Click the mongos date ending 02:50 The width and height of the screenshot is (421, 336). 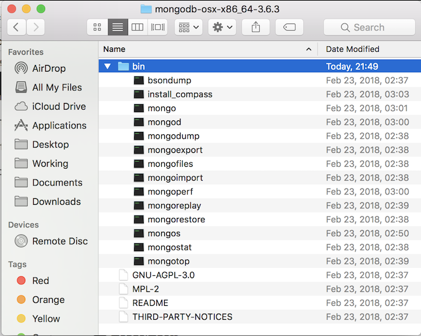(367, 233)
